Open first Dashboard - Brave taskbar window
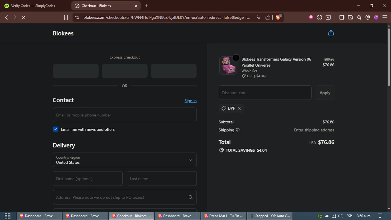391x220 pixels. [x=39, y=216]
